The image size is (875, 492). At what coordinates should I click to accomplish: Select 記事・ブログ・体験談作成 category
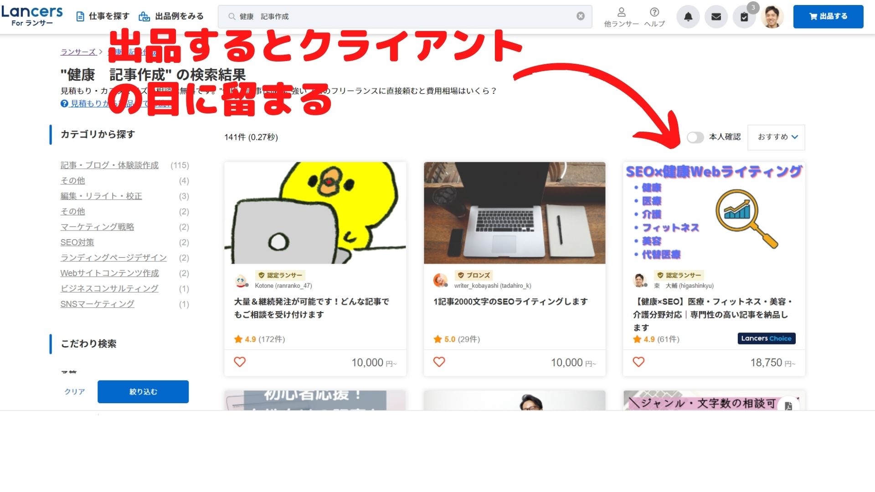(x=109, y=165)
